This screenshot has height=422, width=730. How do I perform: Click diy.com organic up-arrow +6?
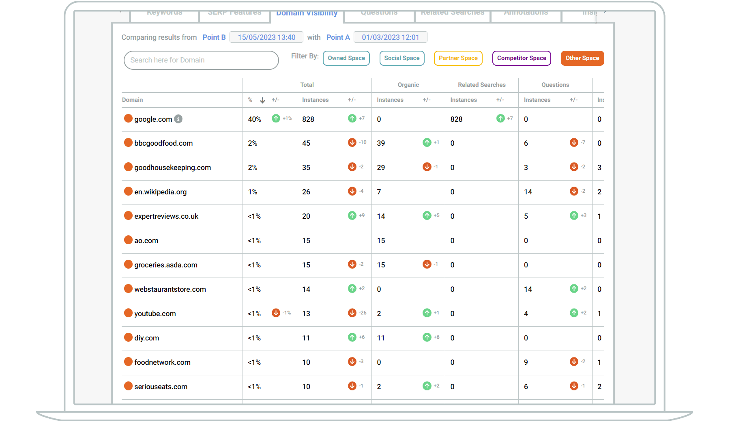click(427, 337)
